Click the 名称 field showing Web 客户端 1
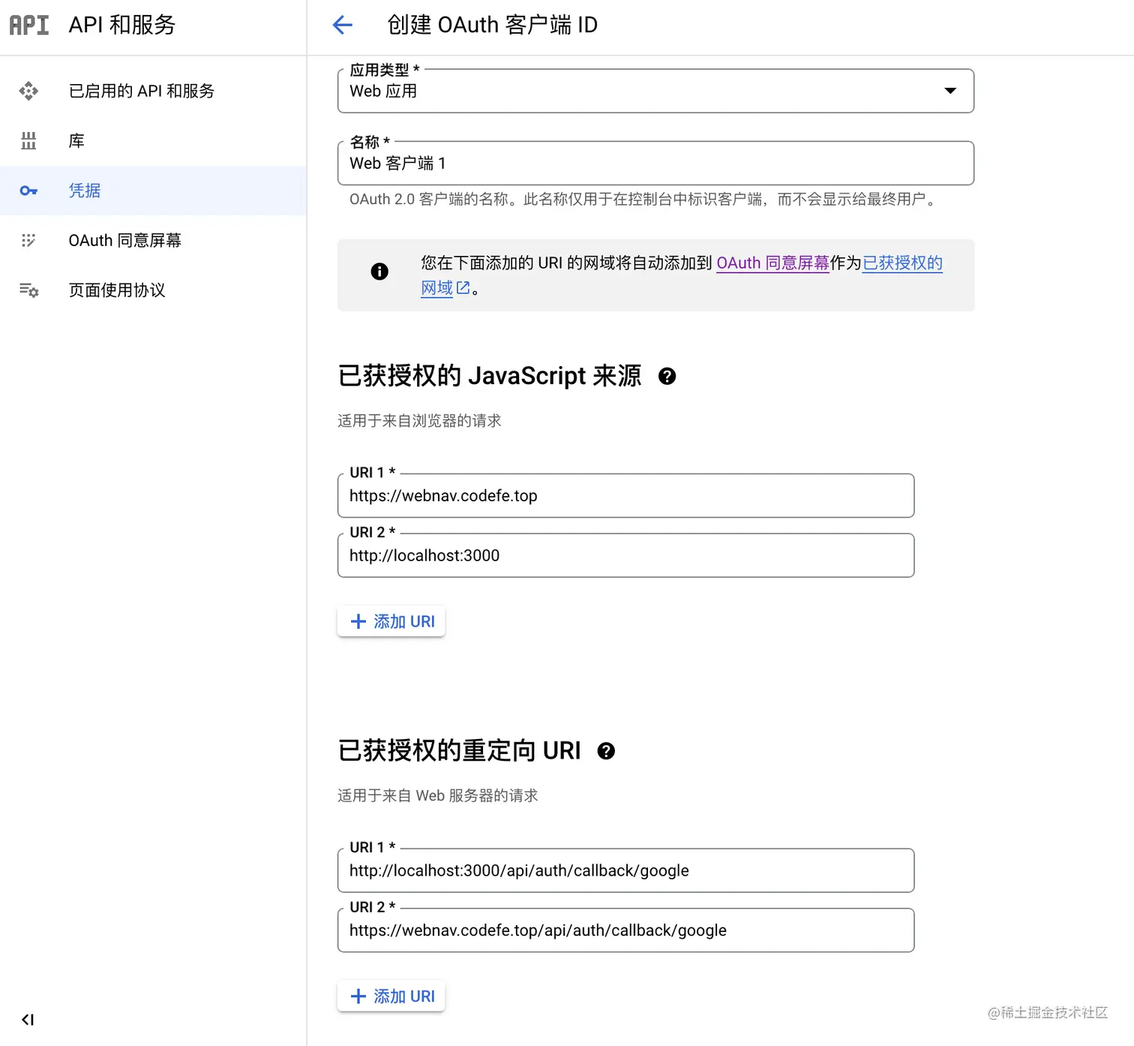The height and width of the screenshot is (1046, 1134). point(655,163)
